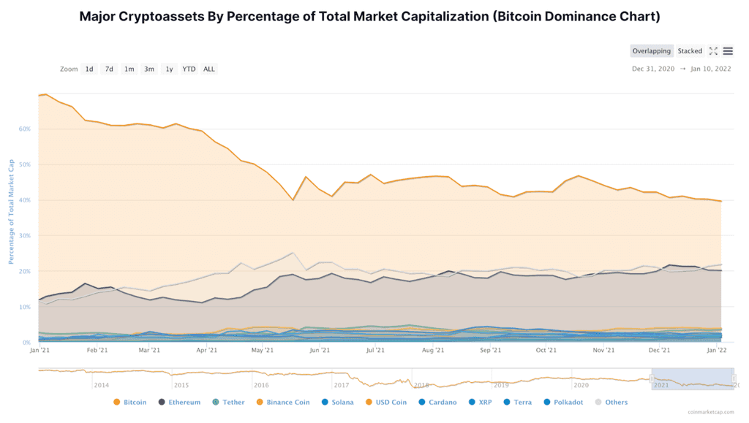Set zoom range to 1y

[169, 69]
